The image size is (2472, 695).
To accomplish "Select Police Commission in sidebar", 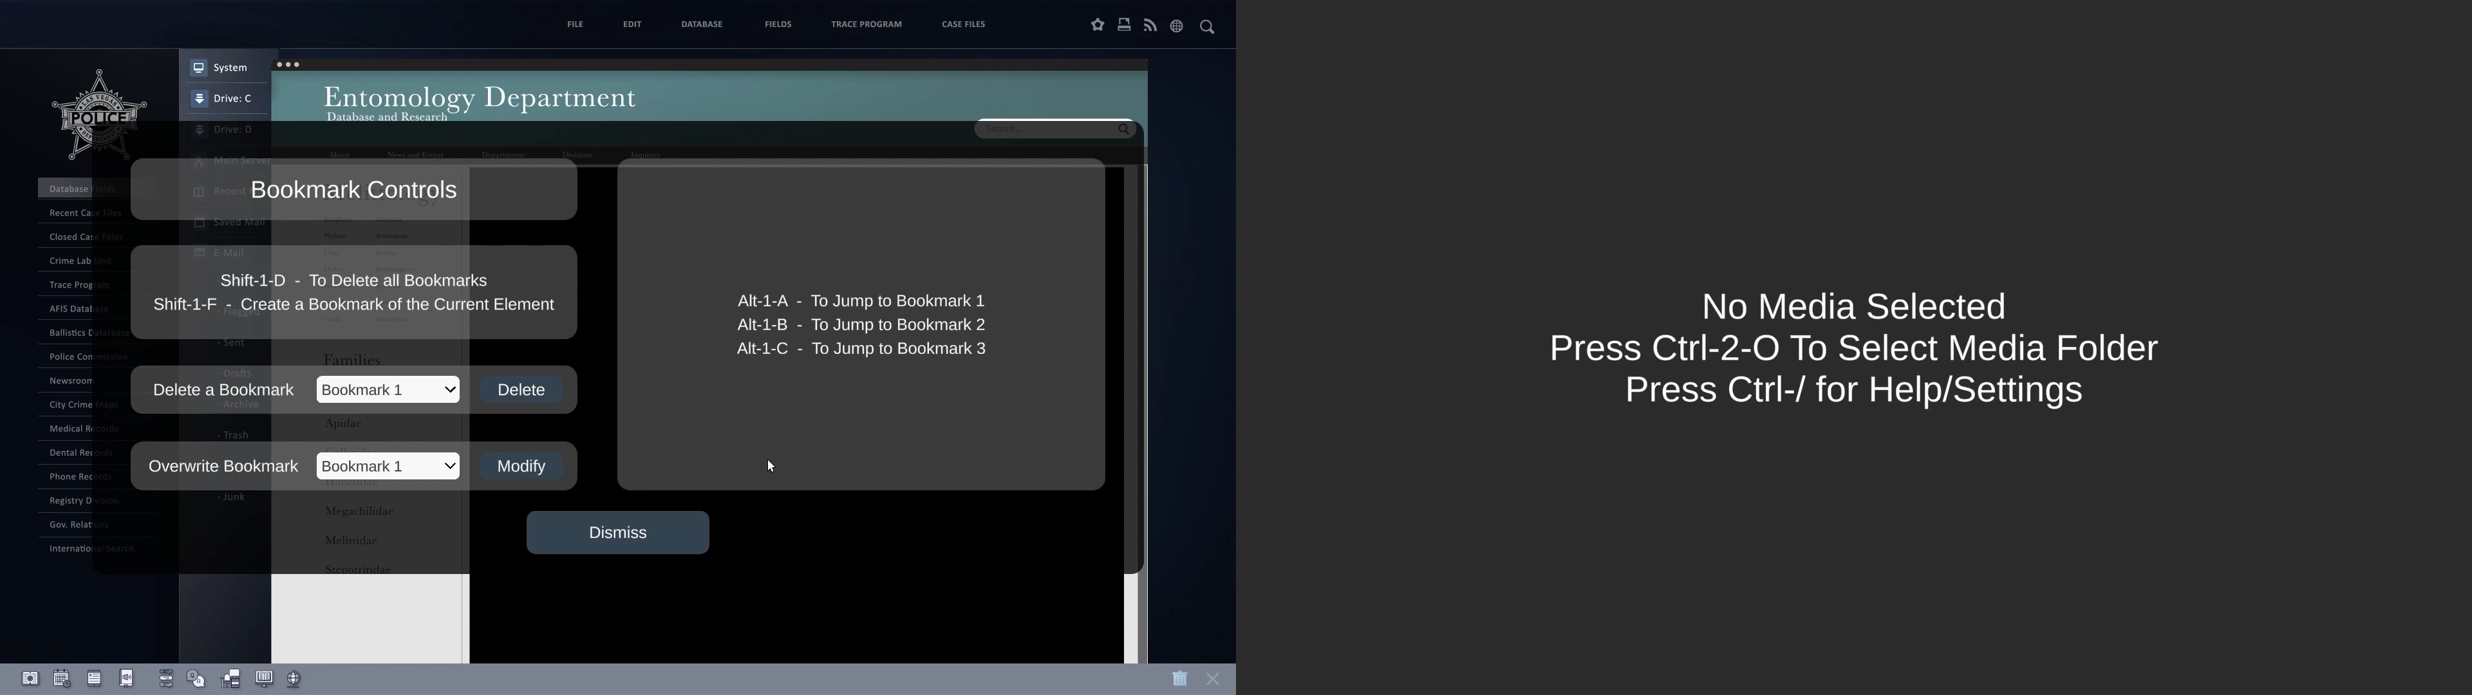I will [x=88, y=357].
